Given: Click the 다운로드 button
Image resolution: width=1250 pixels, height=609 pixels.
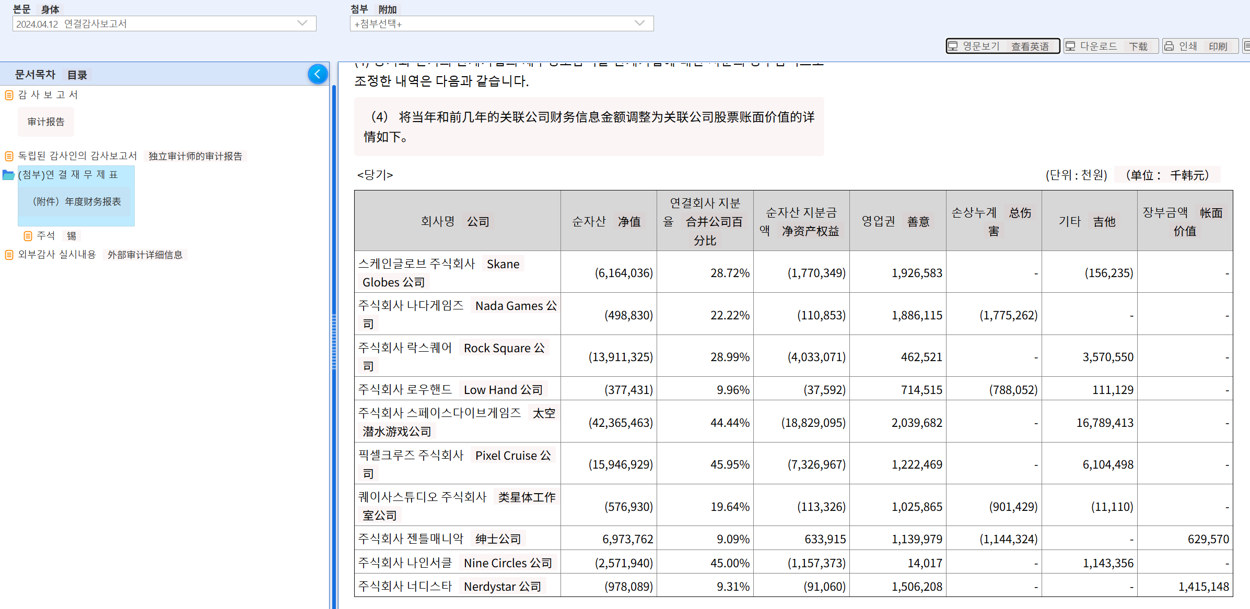Looking at the screenshot, I should click(x=1111, y=46).
